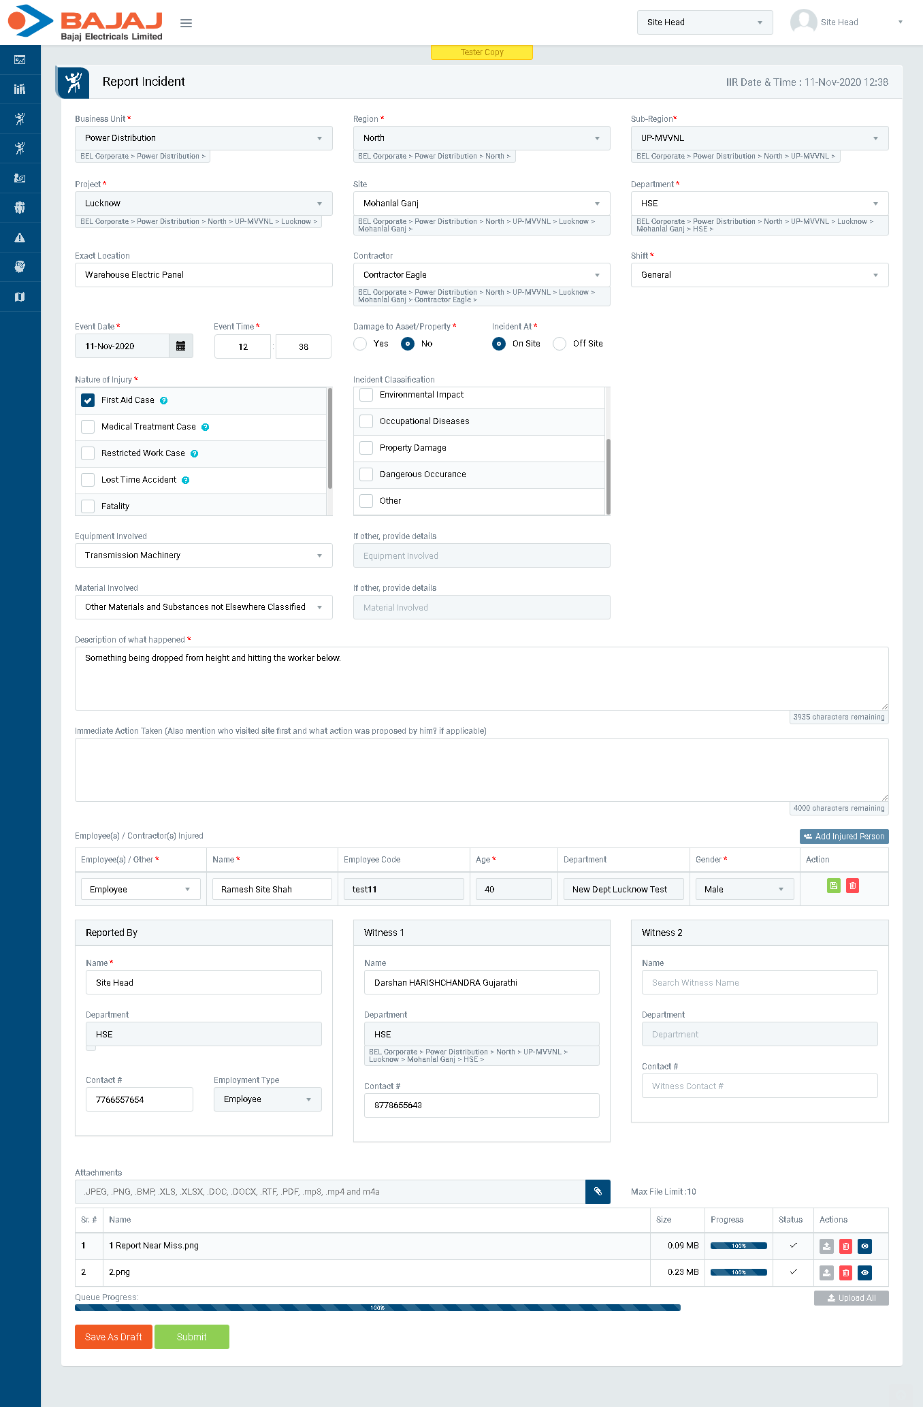The width and height of the screenshot is (923, 1407).
Task: Select Off Site incident radio button
Action: 560,344
